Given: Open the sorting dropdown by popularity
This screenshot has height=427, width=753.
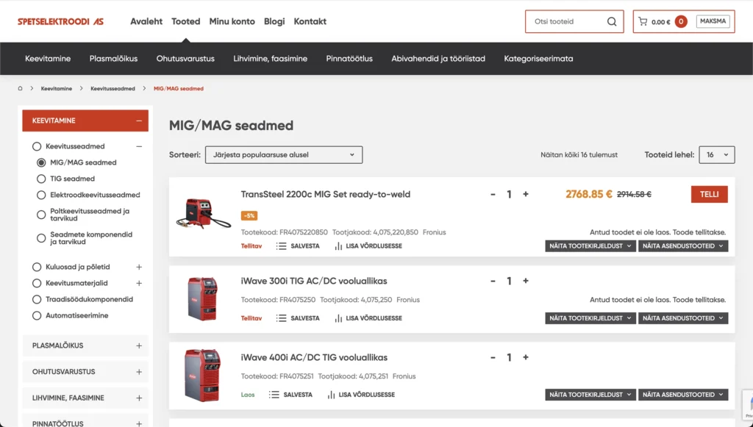Looking at the screenshot, I should [283, 155].
